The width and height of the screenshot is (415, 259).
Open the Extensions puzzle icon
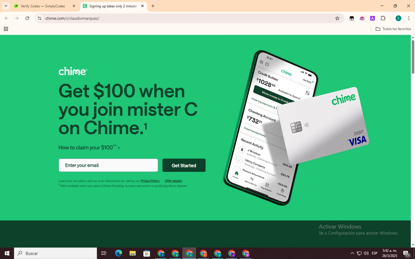383,18
